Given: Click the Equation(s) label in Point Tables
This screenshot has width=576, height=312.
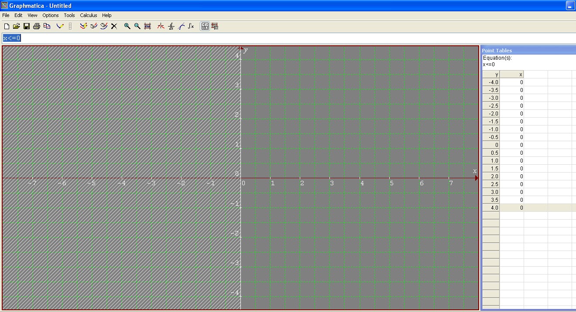Looking at the screenshot, I should pos(497,58).
